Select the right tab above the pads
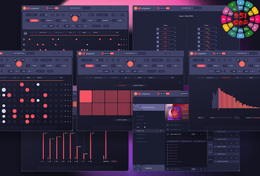 (x=138, y=85)
